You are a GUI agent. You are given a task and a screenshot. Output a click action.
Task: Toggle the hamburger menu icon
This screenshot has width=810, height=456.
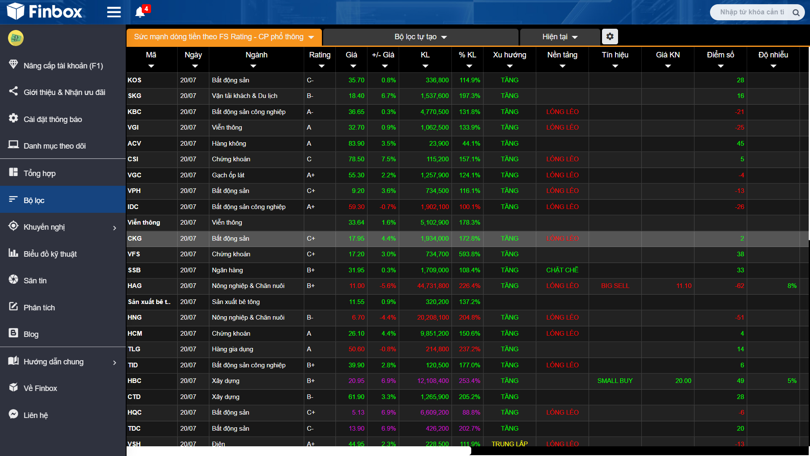click(114, 12)
